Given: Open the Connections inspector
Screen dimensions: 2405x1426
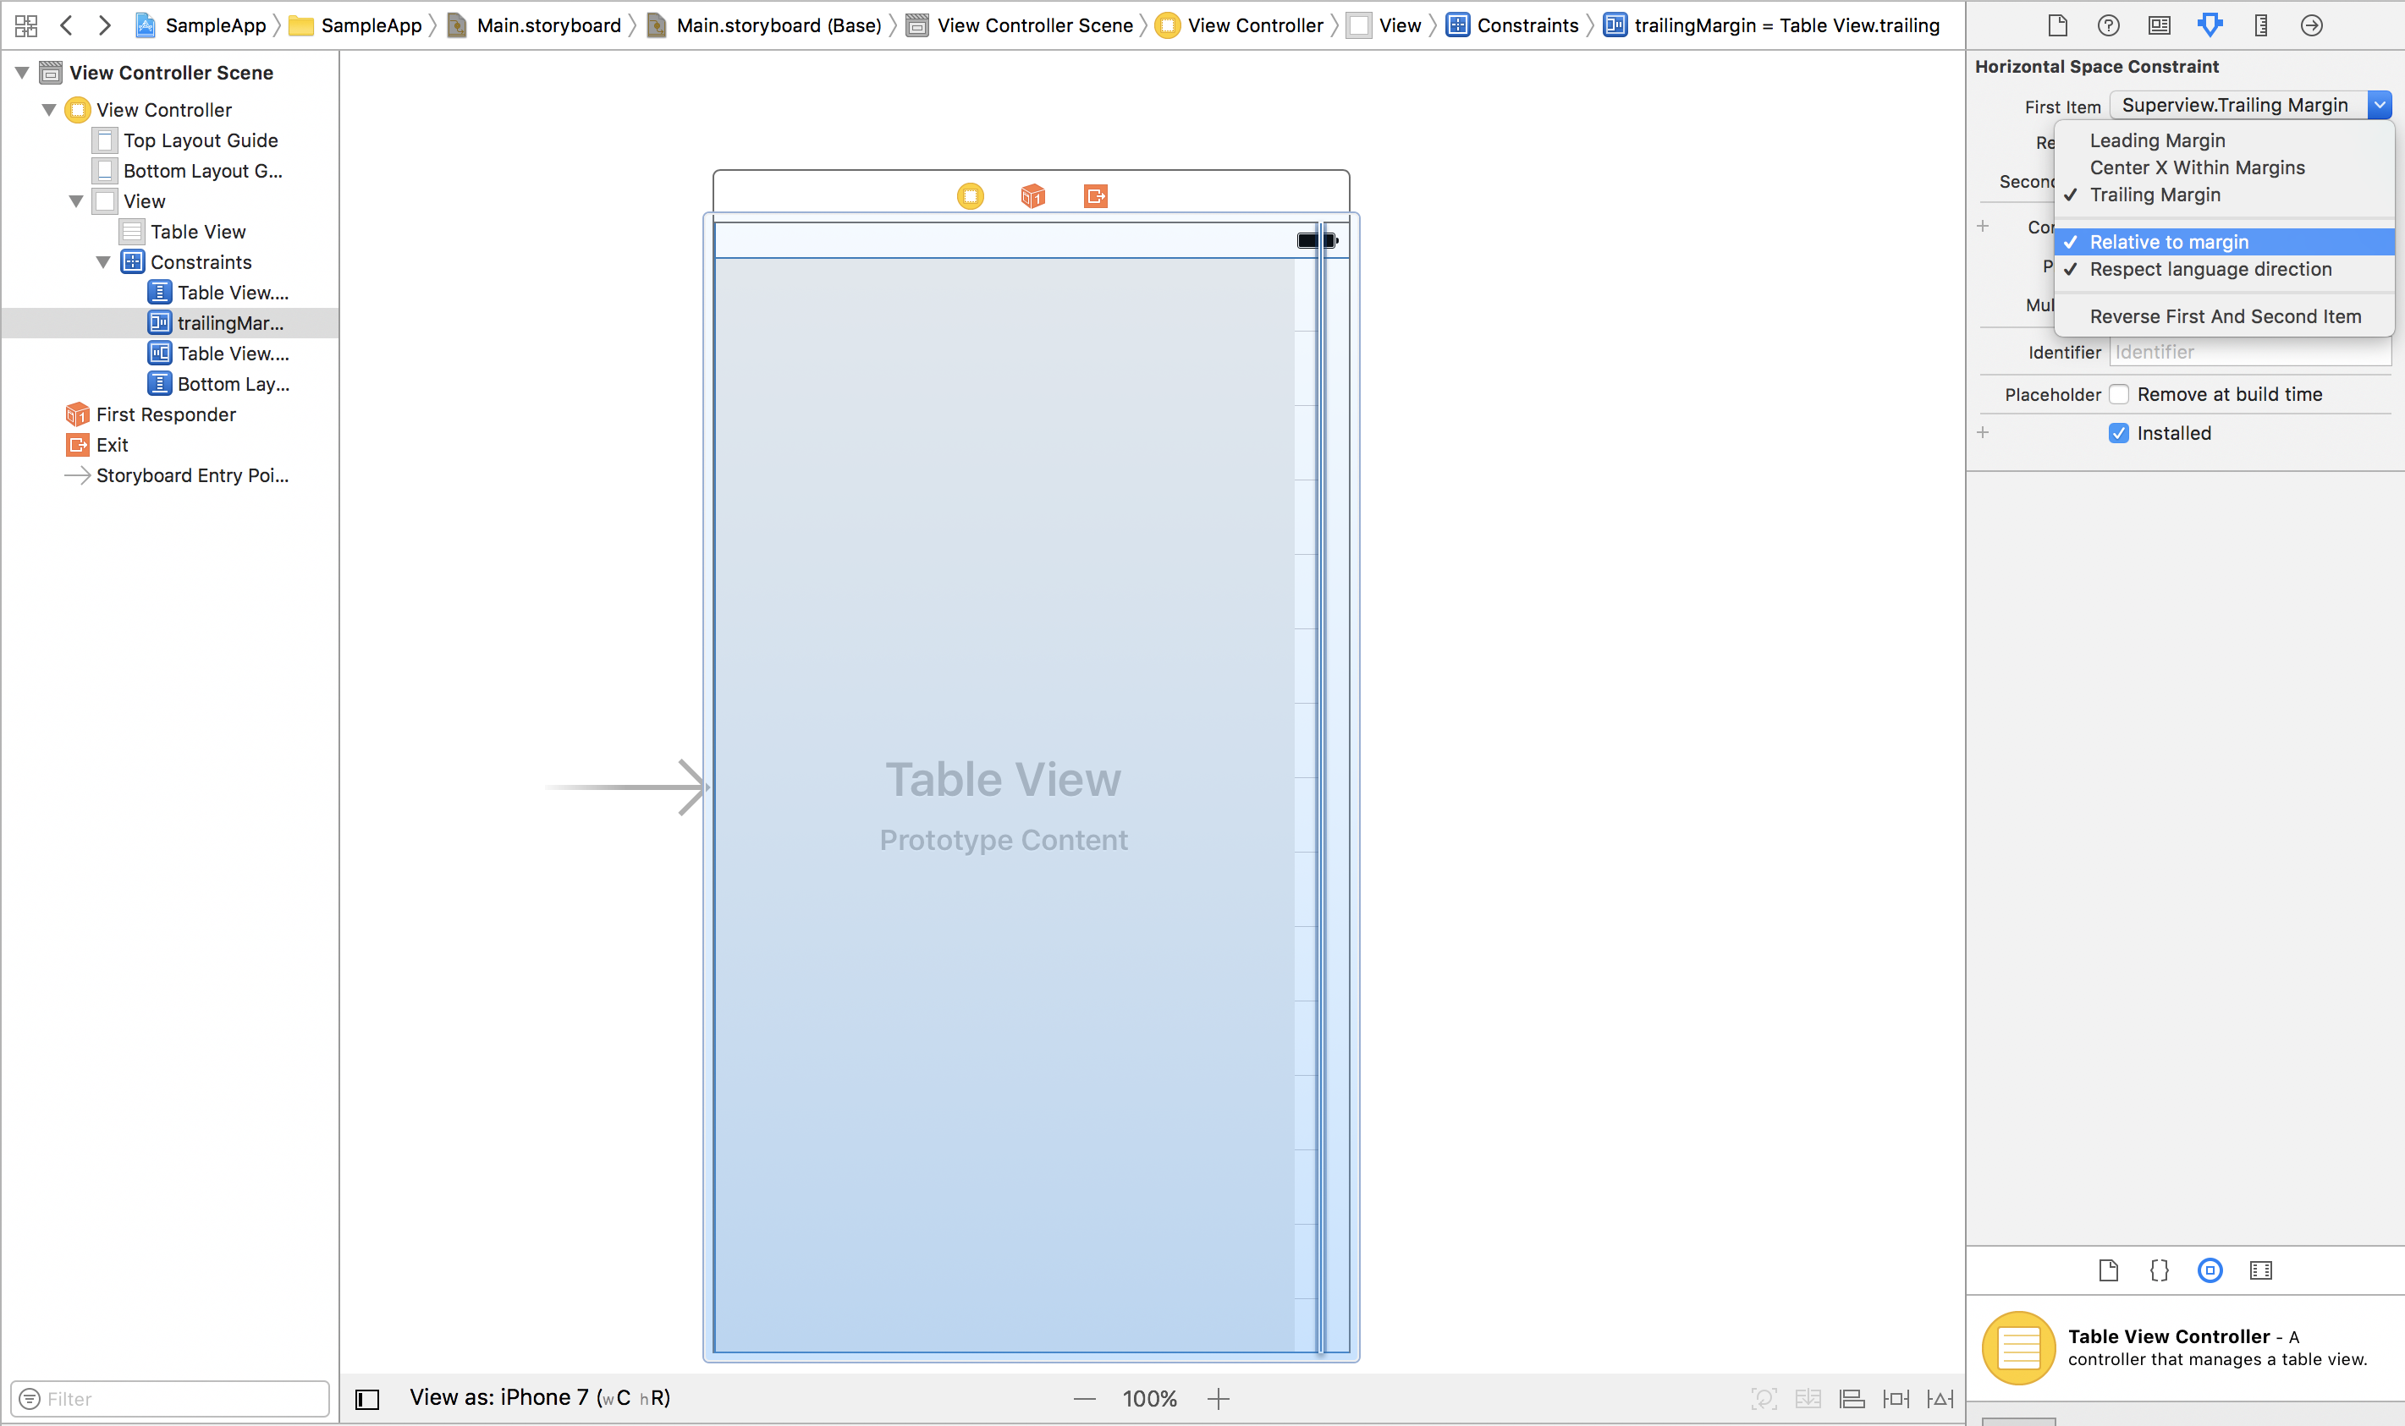Looking at the screenshot, I should [x=2311, y=25].
